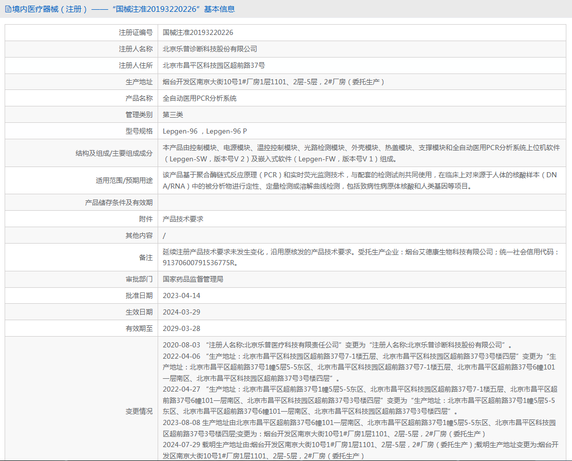Click the 型号规格 label
Image resolution: width=572 pixels, height=461 pixels.
139,131
